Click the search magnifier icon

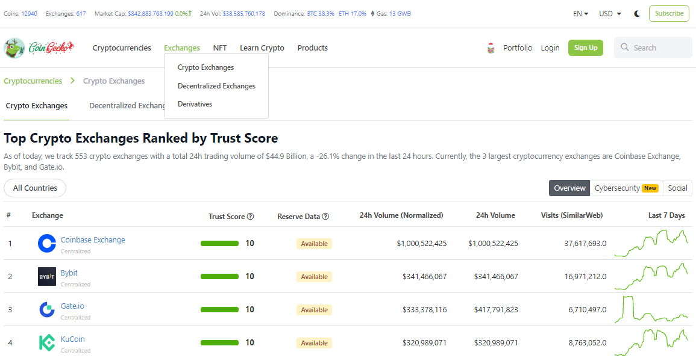(624, 48)
